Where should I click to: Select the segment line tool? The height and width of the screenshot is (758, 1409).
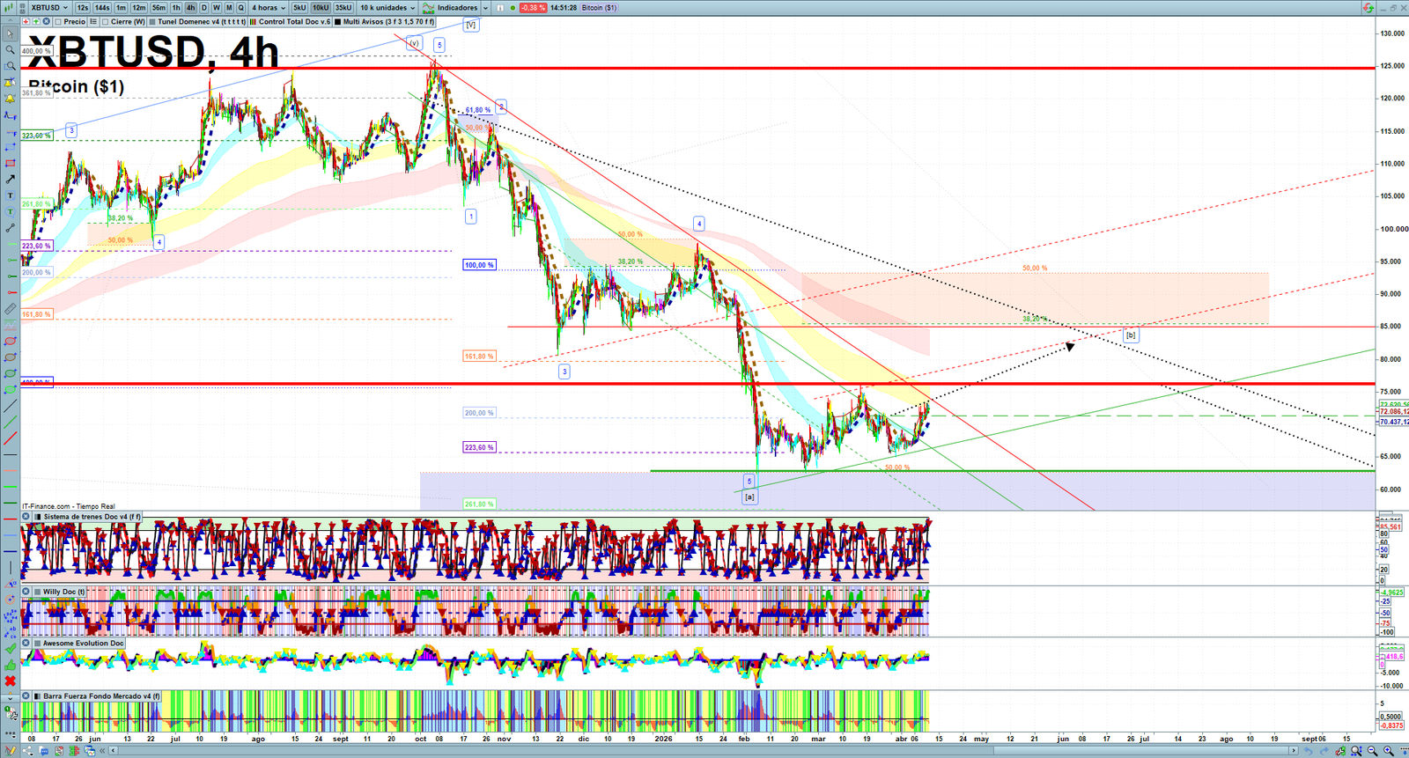point(10,228)
